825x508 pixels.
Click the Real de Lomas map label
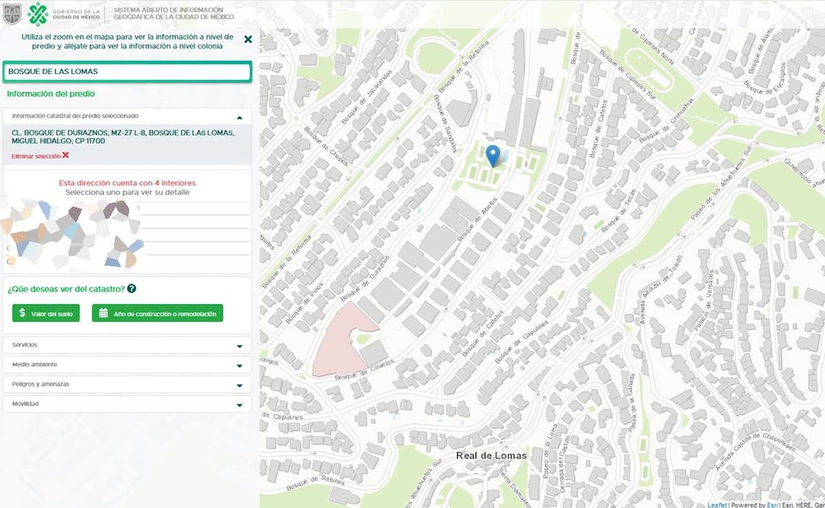tap(491, 455)
